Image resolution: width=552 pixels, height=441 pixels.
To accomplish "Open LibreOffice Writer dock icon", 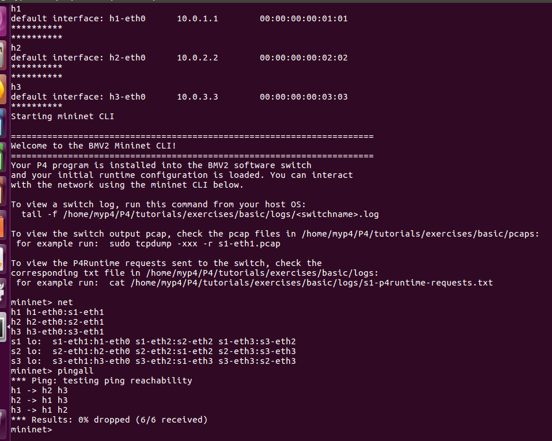I will [3, 123].
